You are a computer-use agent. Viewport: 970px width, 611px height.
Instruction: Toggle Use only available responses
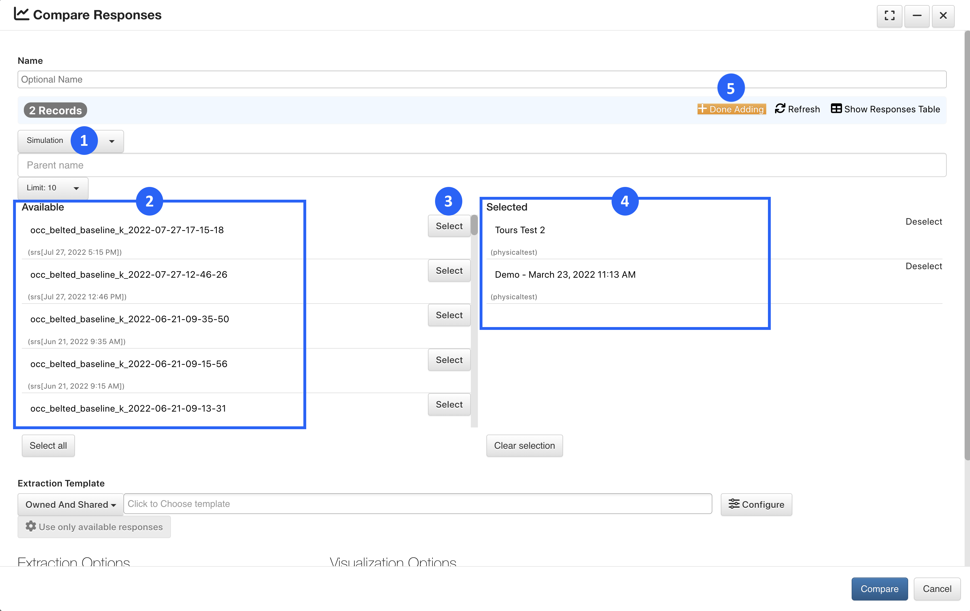click(x=94, y=527)
